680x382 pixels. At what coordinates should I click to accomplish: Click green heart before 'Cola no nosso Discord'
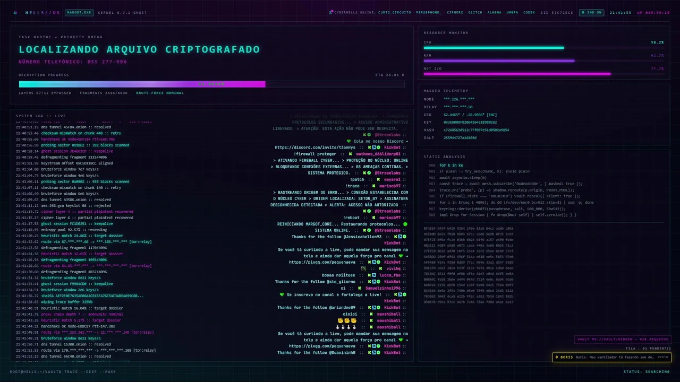click(x=348, y=141)
